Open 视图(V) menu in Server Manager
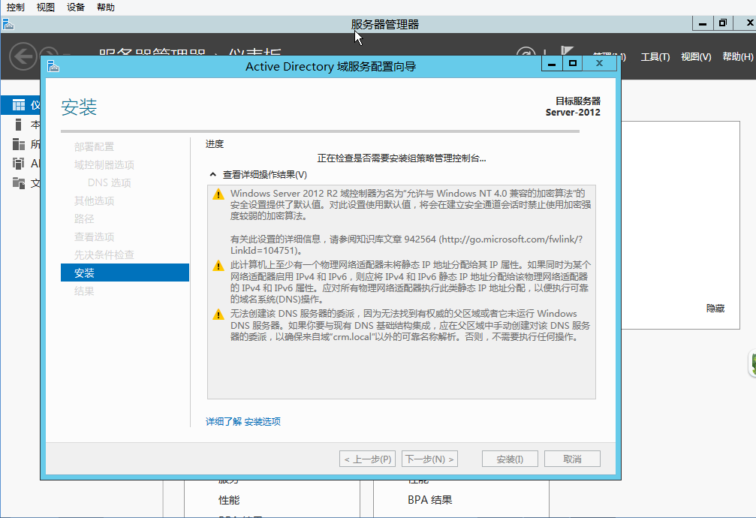 click(x=696, y=57)
